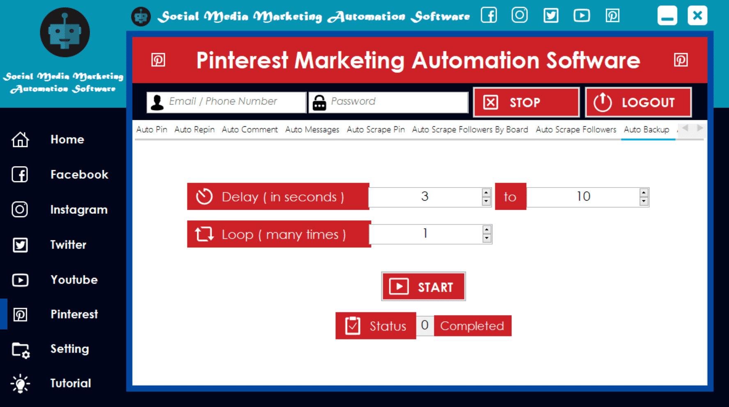Open the Facebook section label
The height and width of the screenshot is (407, 729).
79,175
